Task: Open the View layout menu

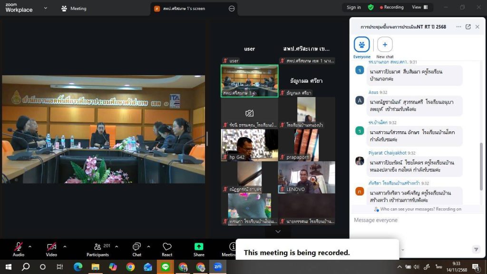Action: 419,7
